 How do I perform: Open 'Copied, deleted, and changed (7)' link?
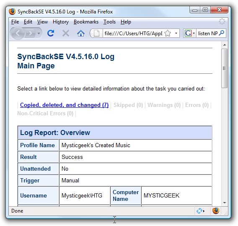click(64, 105)
